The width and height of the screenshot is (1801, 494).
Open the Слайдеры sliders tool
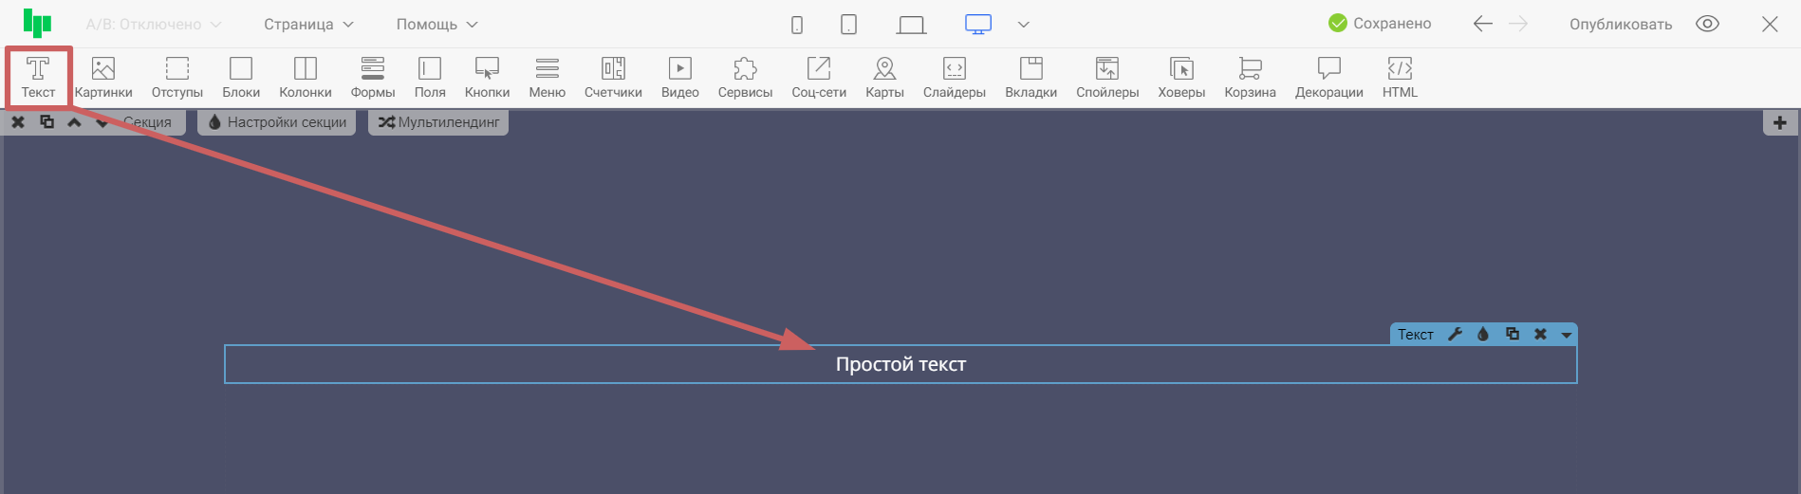[954, 77]
